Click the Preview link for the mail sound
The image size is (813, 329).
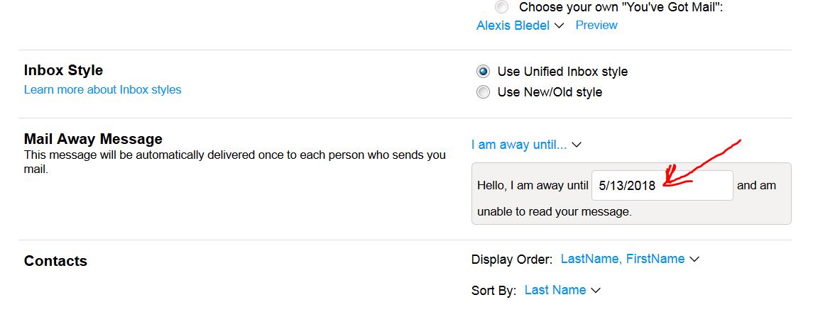(596, 25)
